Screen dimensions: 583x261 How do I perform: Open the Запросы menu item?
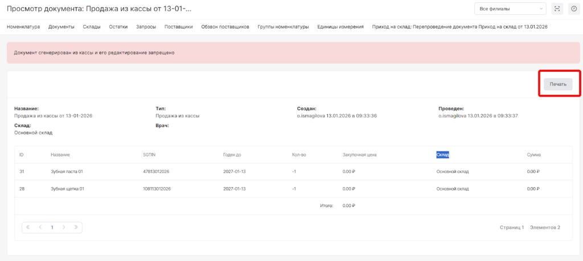(146, 27)
